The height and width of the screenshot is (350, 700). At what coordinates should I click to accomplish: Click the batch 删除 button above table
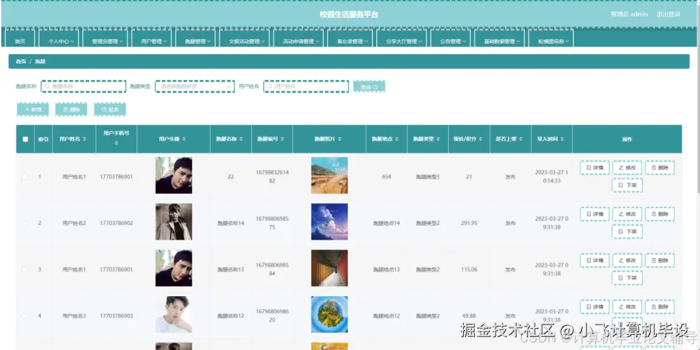(x=71, y=109)
